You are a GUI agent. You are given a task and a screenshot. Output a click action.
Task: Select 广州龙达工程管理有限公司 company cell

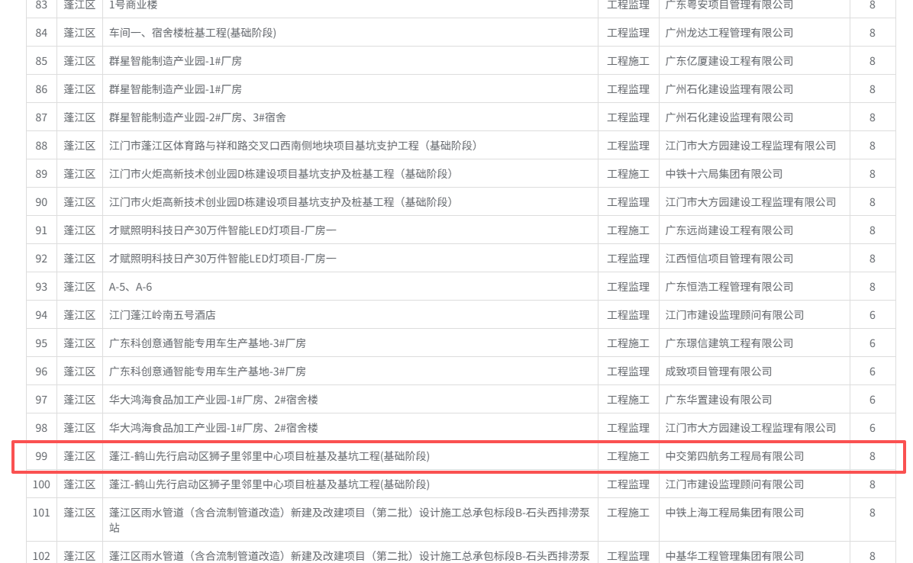coord(729,33)
